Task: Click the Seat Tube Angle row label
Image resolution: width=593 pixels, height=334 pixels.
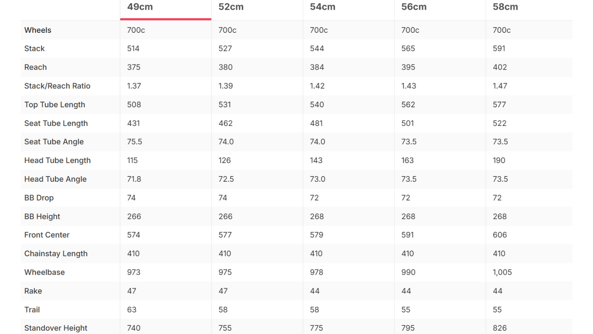Action: click(x=54, y=142)
